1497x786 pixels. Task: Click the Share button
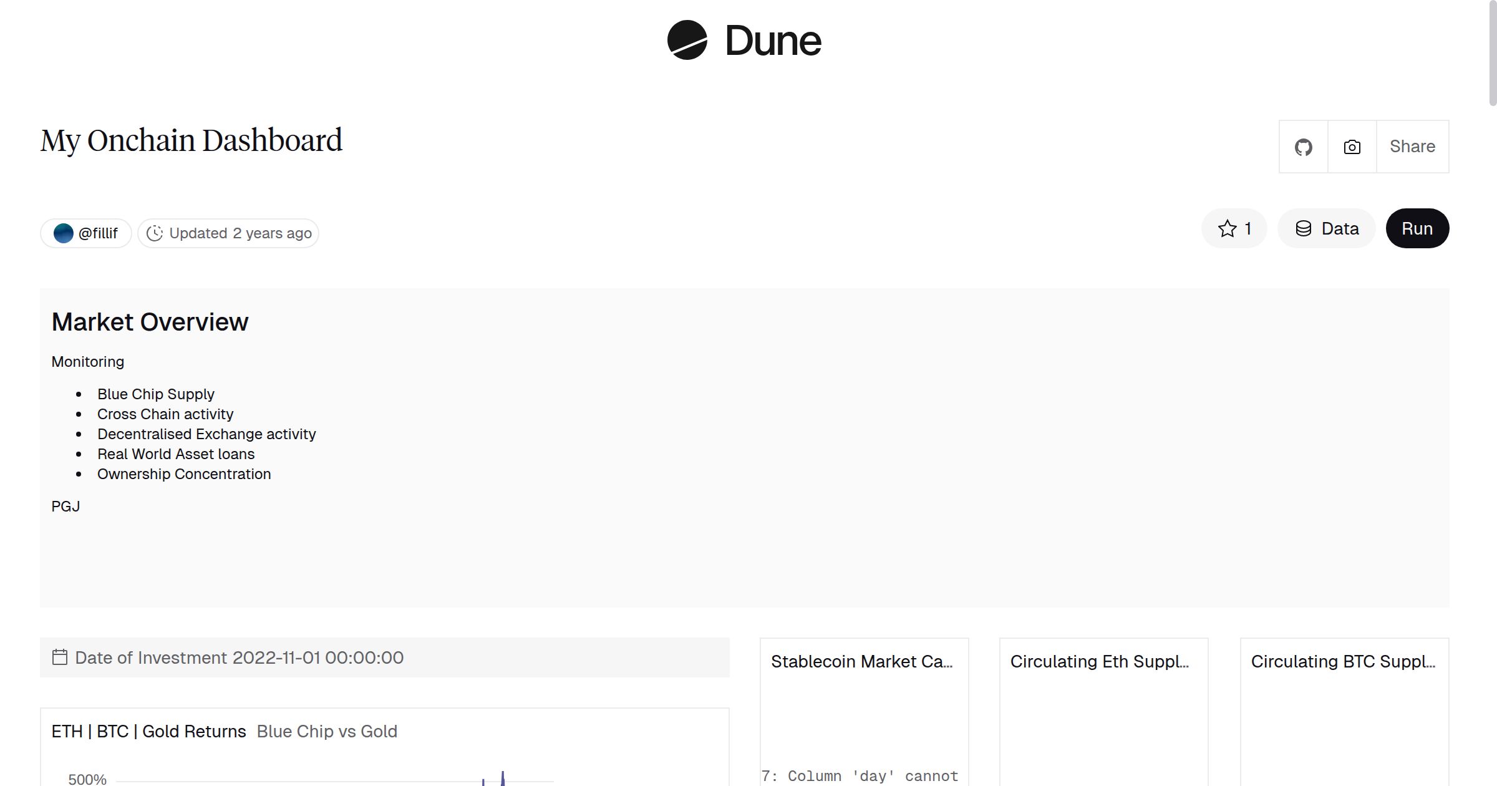point(1412,146)
